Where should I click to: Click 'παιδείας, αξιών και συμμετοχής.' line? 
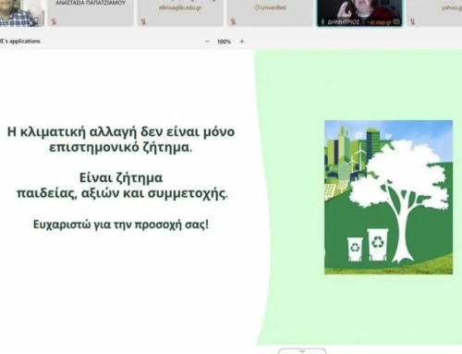[x=122, y=193]
